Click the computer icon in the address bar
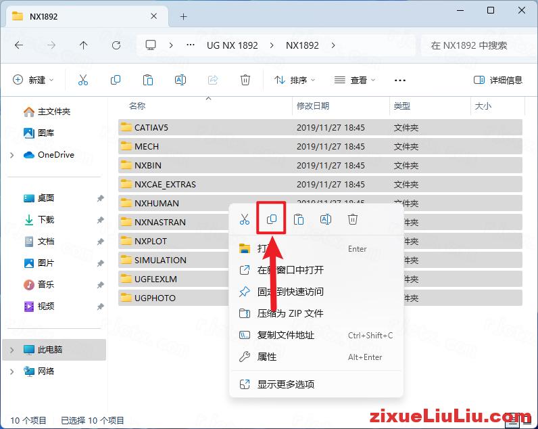The image size is (538, 429). pos(150,45)
